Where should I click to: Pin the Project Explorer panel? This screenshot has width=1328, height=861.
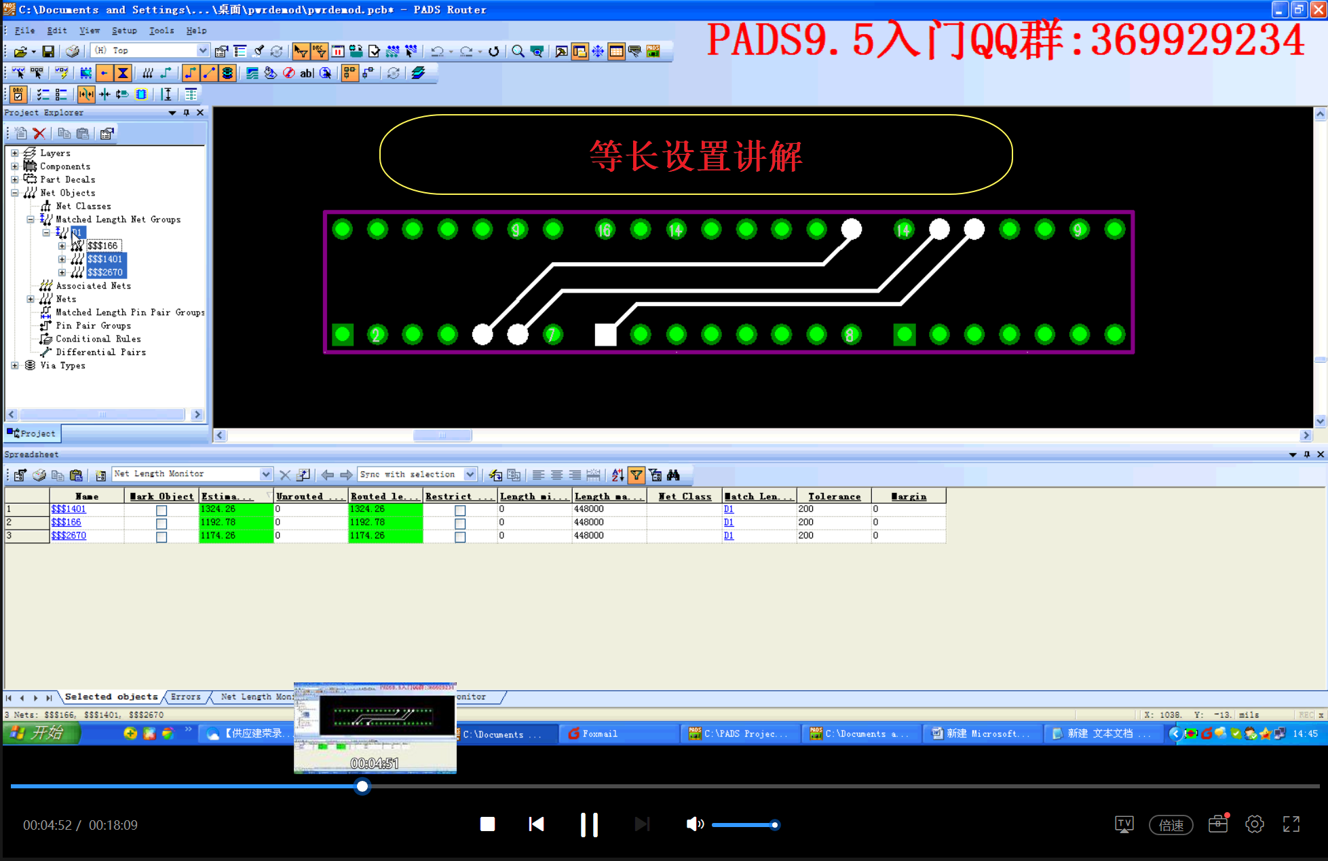pyautogui.click(x=187, y=113)
